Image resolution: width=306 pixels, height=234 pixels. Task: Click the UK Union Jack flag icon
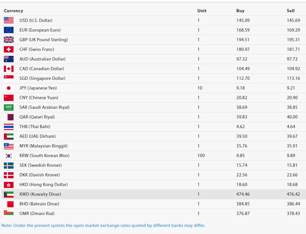coord(9,40)
